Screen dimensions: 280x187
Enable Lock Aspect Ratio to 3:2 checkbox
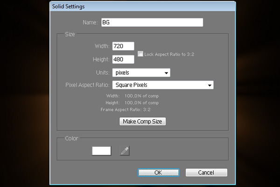pos(140,54)
